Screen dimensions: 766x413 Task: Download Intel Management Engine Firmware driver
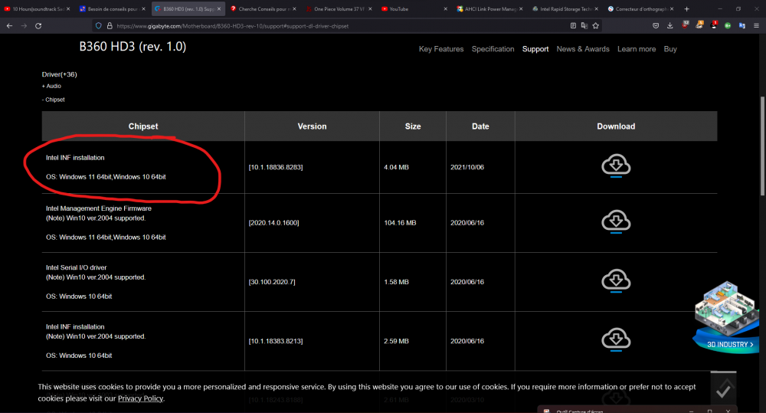point(616,221)
